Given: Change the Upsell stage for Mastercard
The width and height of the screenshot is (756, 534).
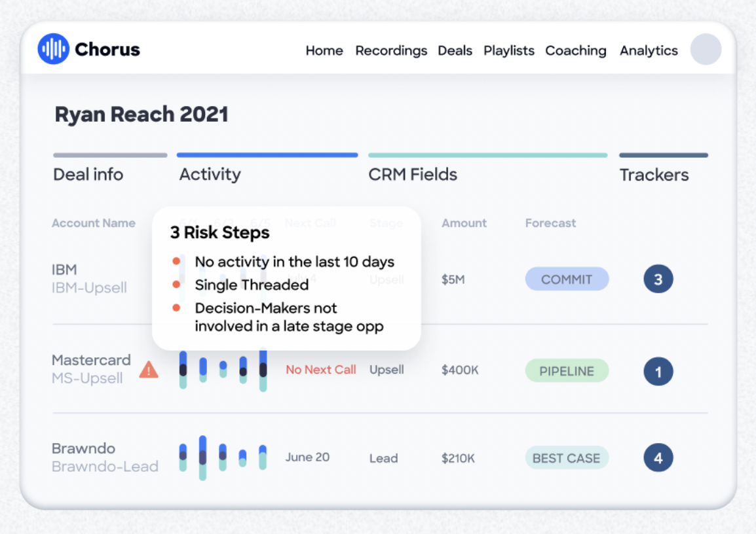Looking at the screenshot, I should tap(387, 370).
